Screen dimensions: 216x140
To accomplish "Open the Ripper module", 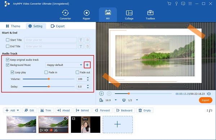I will (x=86, y=15).
